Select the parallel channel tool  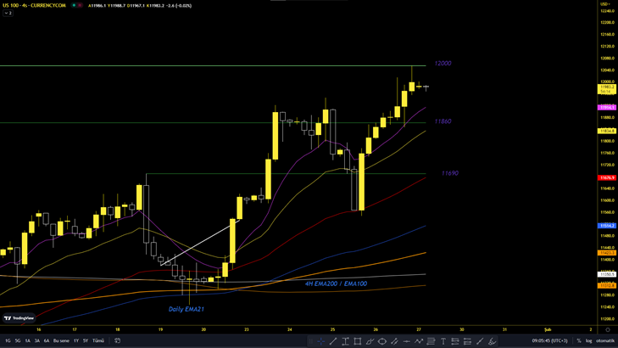coord(394,341)
